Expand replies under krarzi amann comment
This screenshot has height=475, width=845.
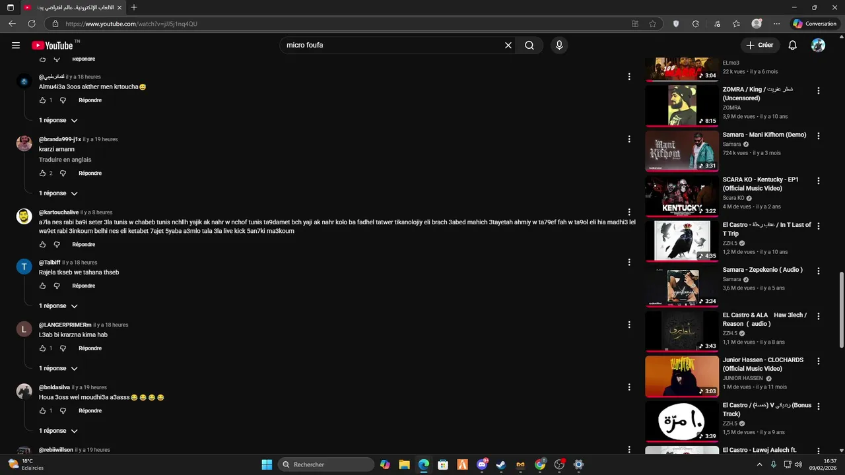point(58,193)
